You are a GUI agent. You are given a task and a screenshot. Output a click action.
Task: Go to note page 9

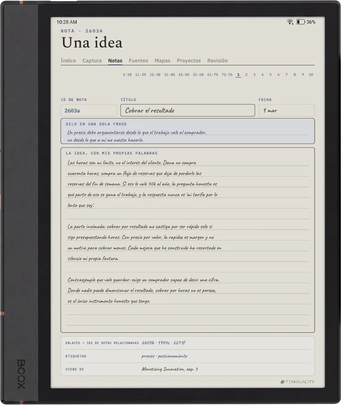point(303,75)
